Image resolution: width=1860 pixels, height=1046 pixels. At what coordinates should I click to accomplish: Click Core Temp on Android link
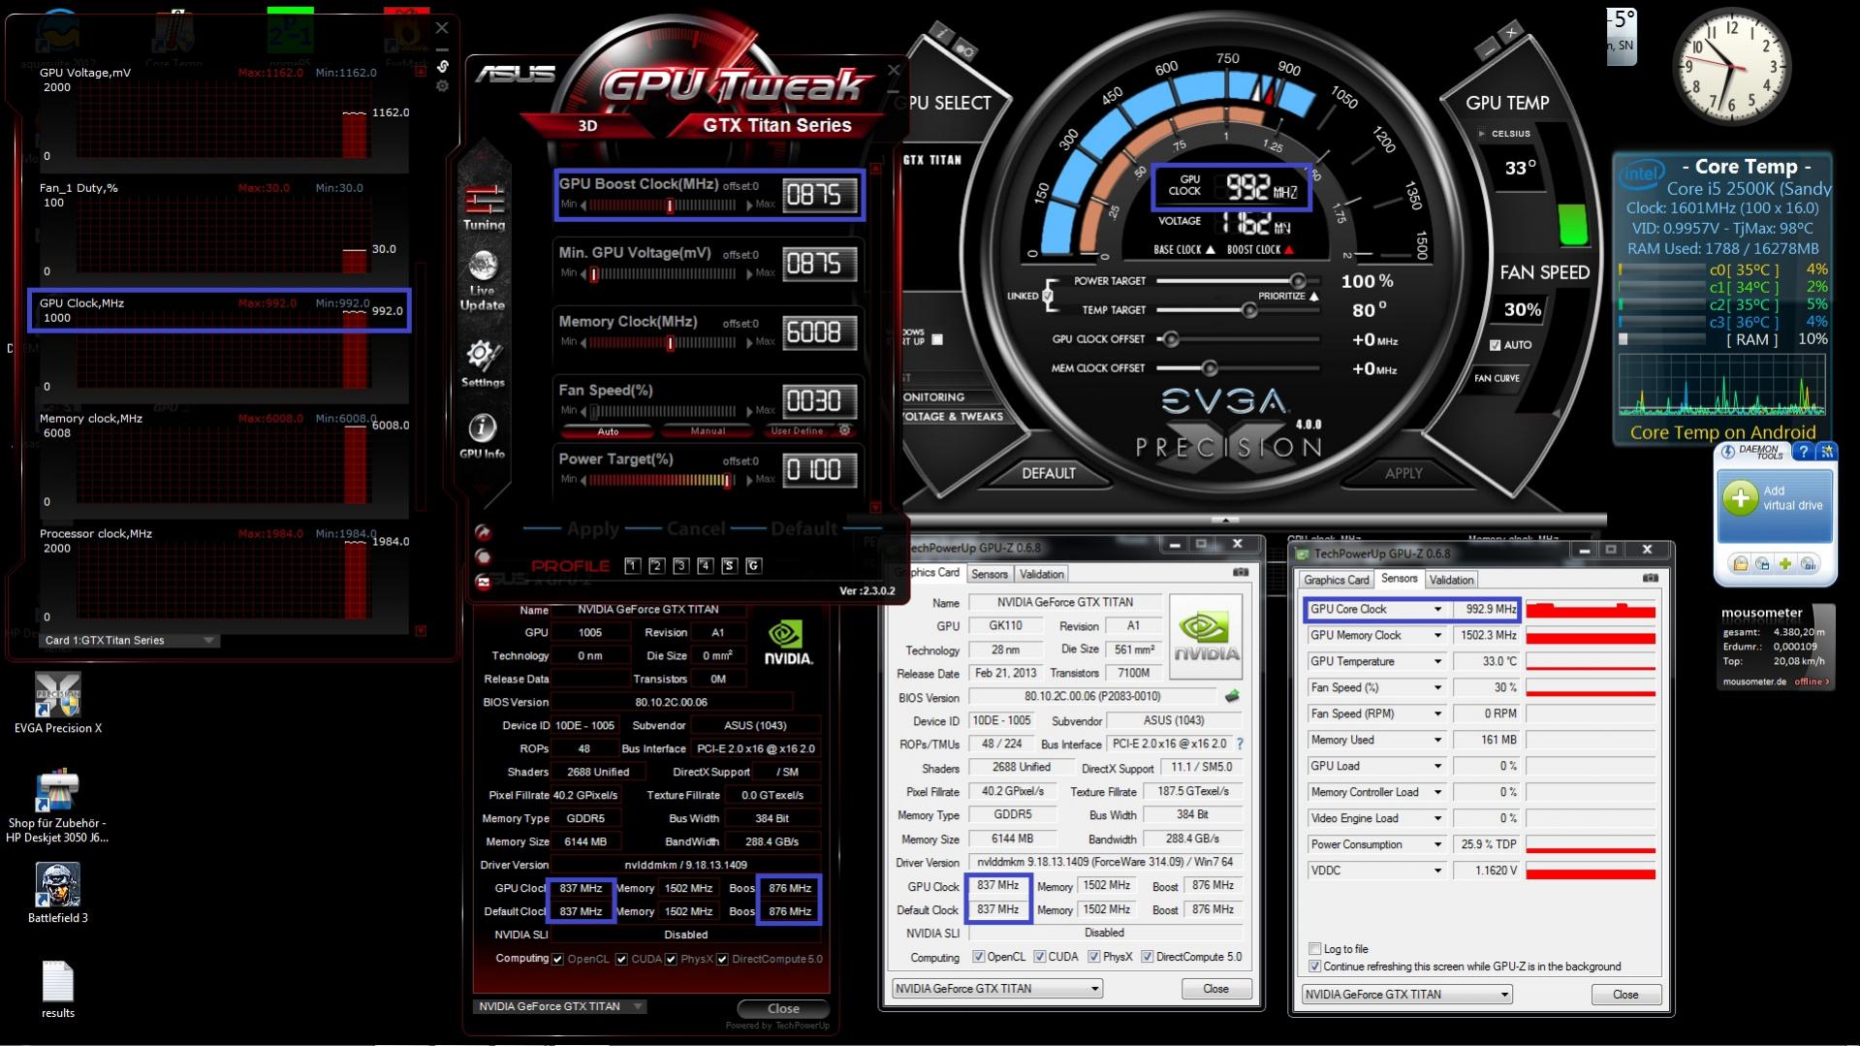1722,432
